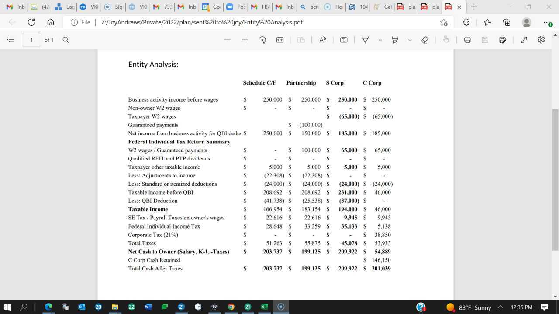
Task: Click the page number input field
Action: coord(31,40)
